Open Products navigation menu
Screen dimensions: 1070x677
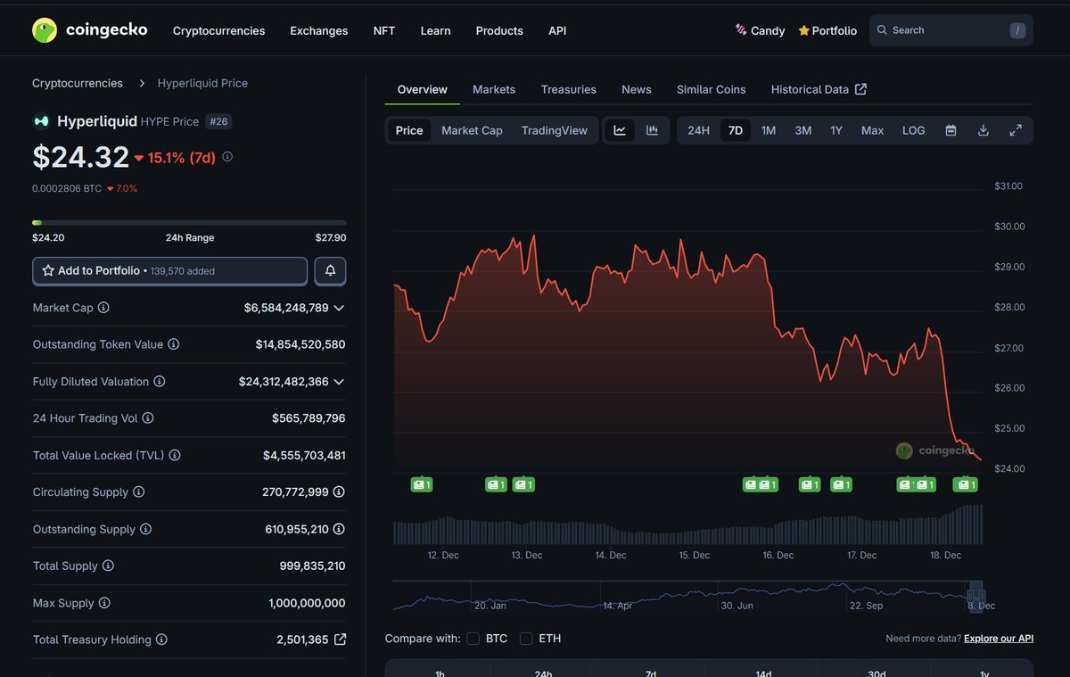click(x=499, y=30)
